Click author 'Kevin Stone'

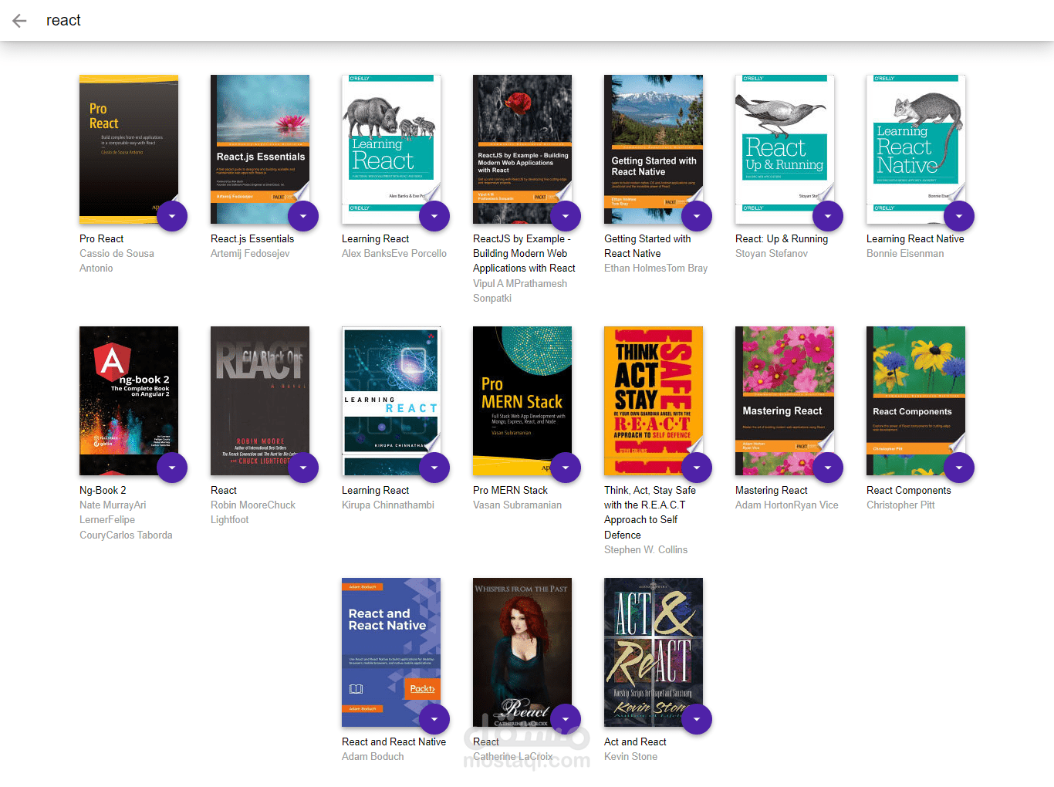coord(630,757)
